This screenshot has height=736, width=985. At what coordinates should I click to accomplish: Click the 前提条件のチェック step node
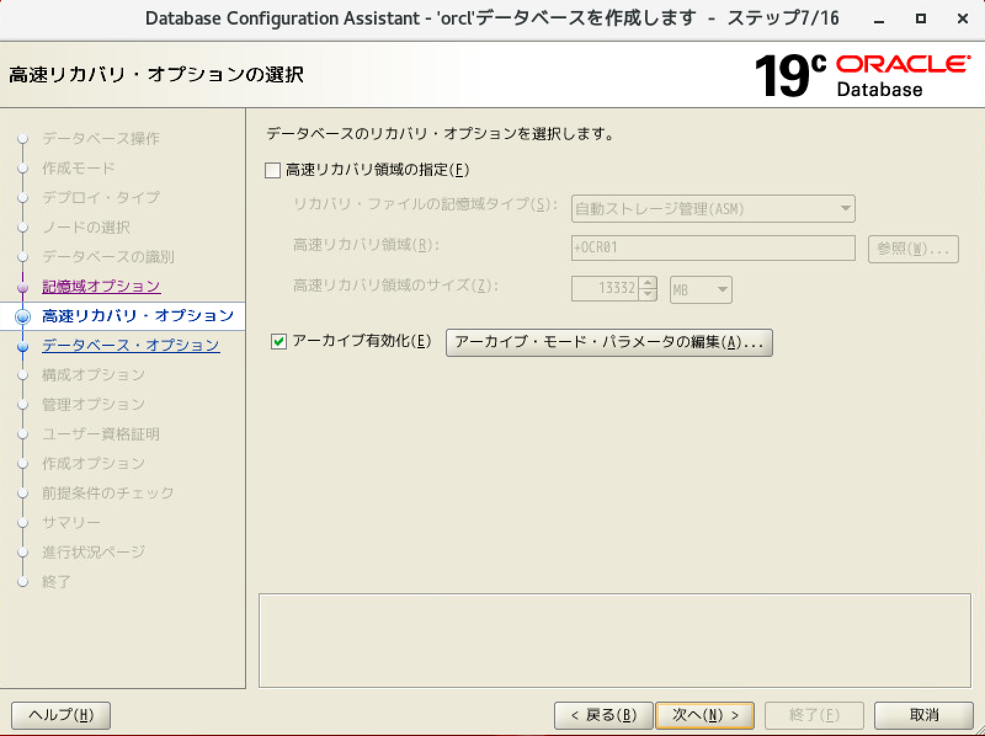[x=23, y=492]
